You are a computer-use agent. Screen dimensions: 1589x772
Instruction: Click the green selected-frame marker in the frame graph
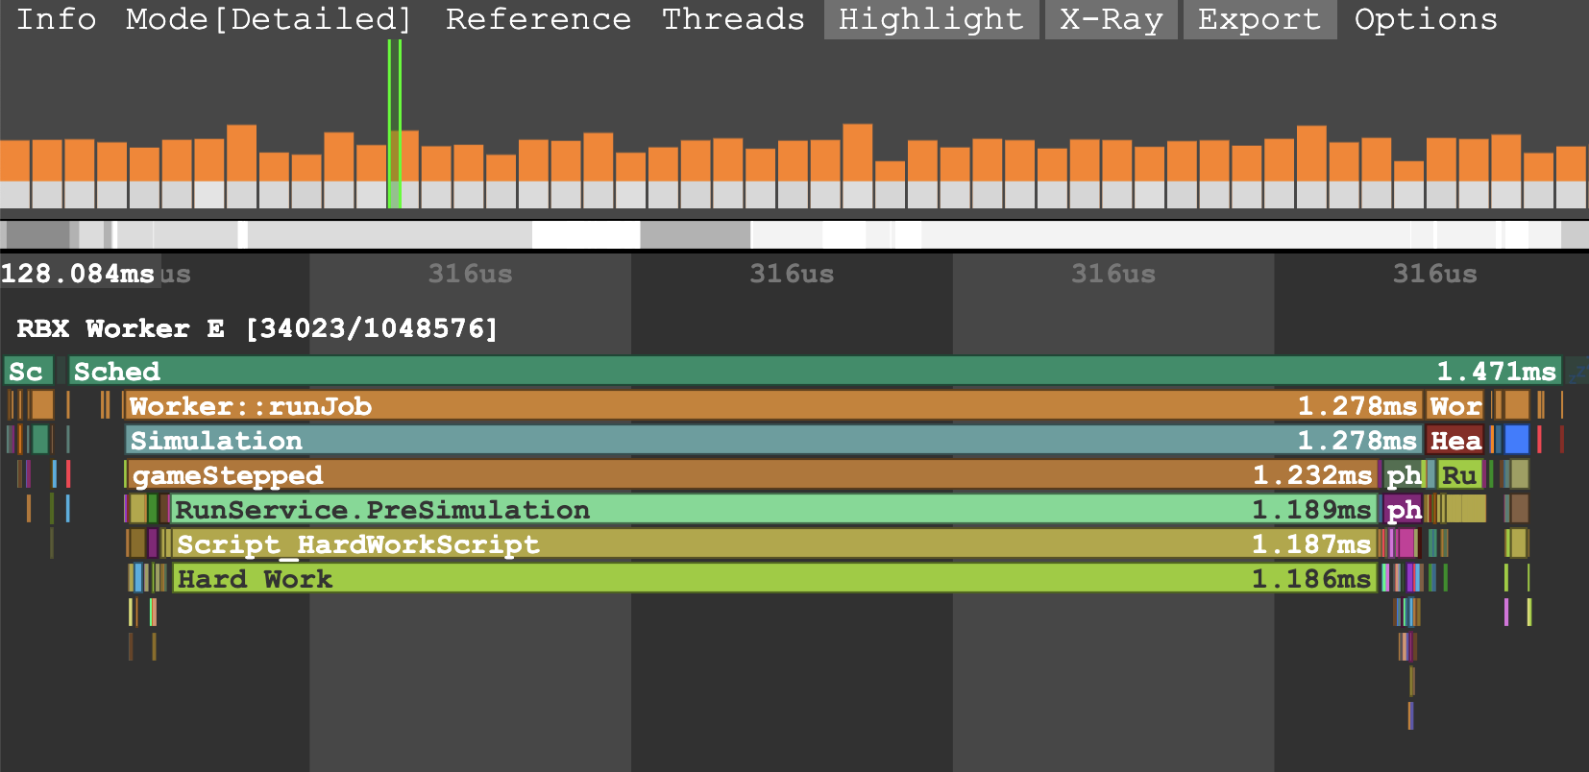coord(394,125)
